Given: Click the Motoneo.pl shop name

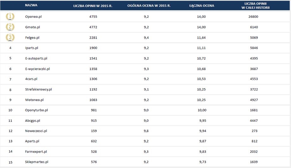Looking at the screenshot, I should point(34,100).
